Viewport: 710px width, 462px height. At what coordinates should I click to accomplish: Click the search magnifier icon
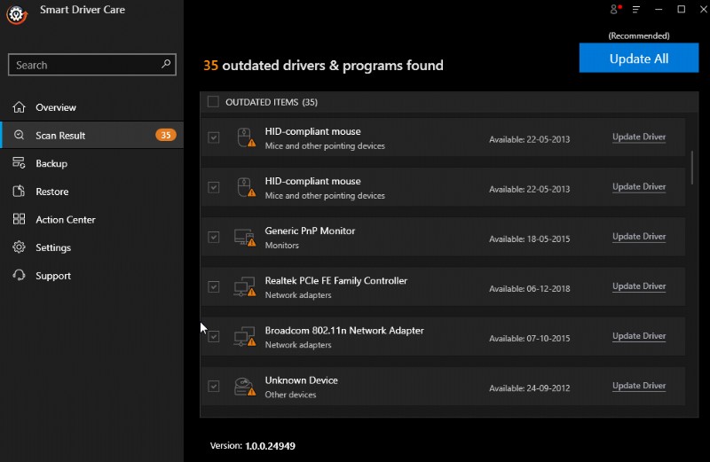[x=166, y=65]
